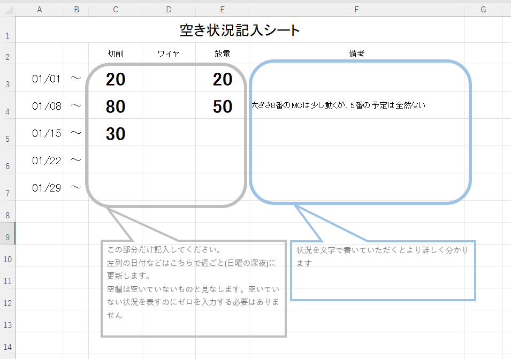Click the 01/29 date cell

tap(46, 188)
